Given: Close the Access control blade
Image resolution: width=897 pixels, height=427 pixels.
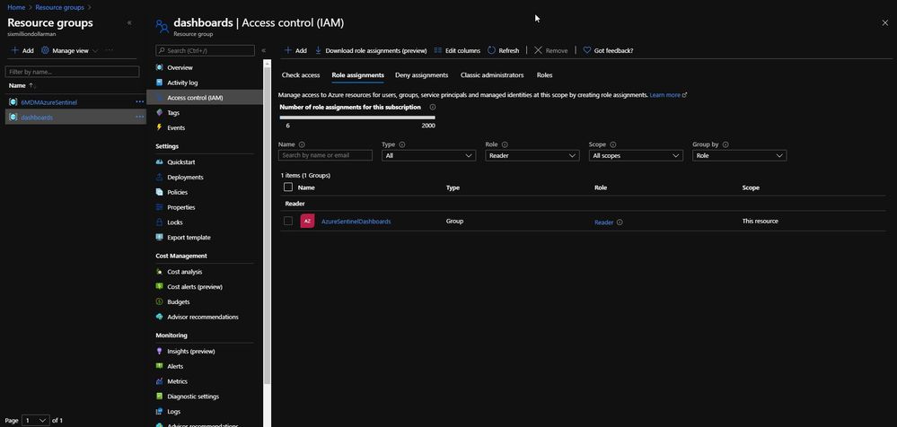Looking at the screenshot, I should pyautogui.click(x=885, y=22).
